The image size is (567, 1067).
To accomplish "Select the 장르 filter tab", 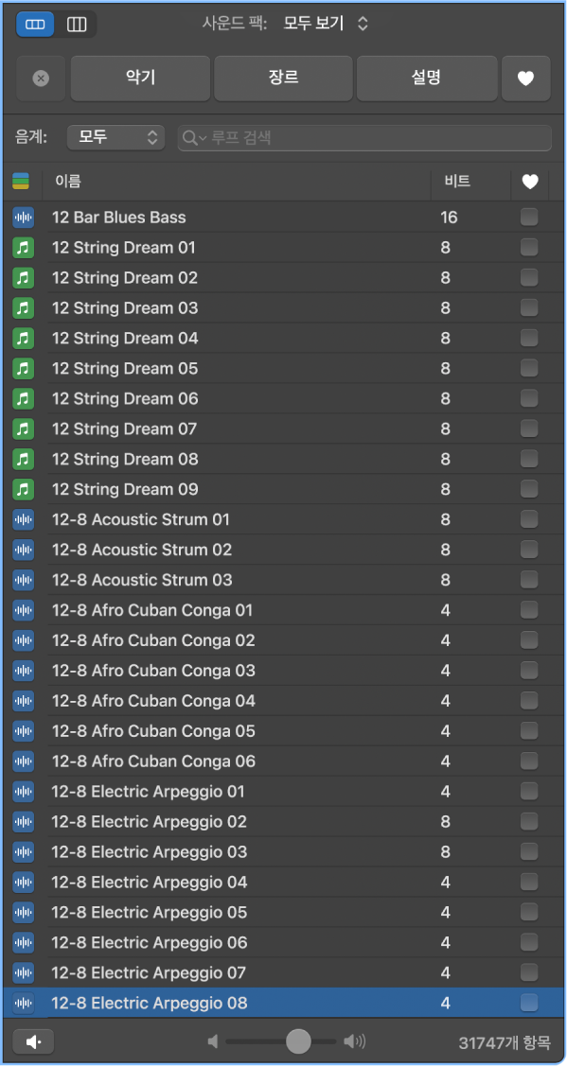I will [x=283, y=79].
